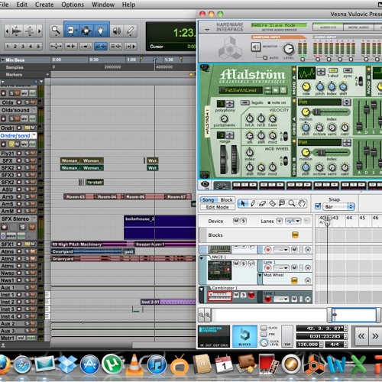This screenshot has width=382, height=382.
Task: Launch iTunes from the Dock
Action: tap(157, 364)
